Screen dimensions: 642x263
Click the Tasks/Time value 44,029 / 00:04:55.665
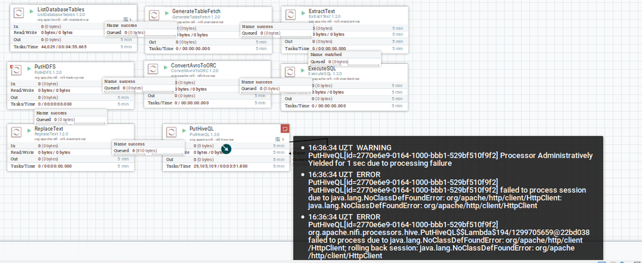[x=64, y=47]
